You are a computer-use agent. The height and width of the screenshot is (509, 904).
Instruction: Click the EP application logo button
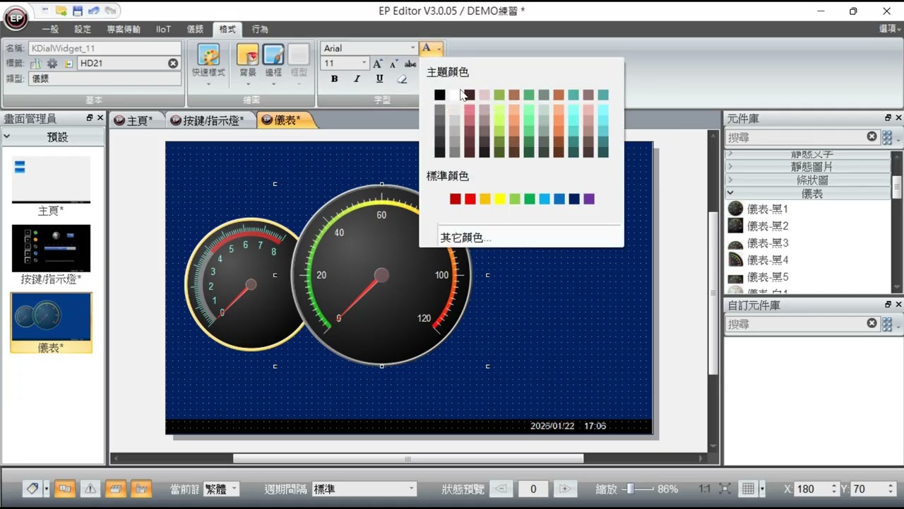tap(16, 19)
